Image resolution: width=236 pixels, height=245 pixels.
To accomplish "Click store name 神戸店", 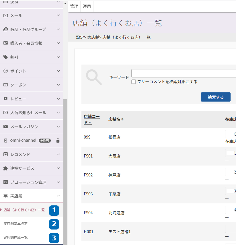I will tap(114, 175).
